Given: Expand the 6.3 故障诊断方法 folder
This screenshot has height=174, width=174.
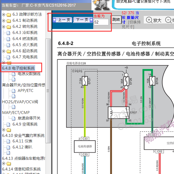Looking at the screenshot, I should pyautogui.click(x=3, y=14).
